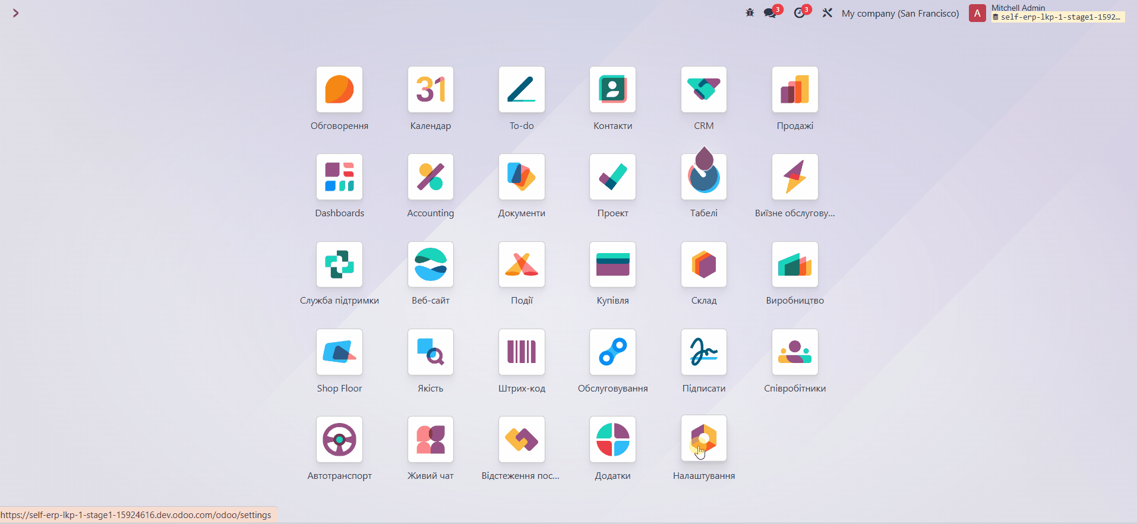Launch the Автотранспорт fleet app
1137x524 pixels.
(339, 440)
